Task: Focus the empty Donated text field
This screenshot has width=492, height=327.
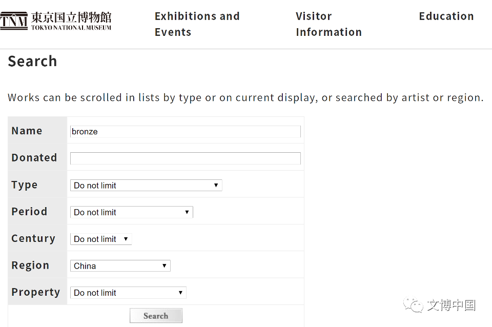Action: [x=186, y=158]
